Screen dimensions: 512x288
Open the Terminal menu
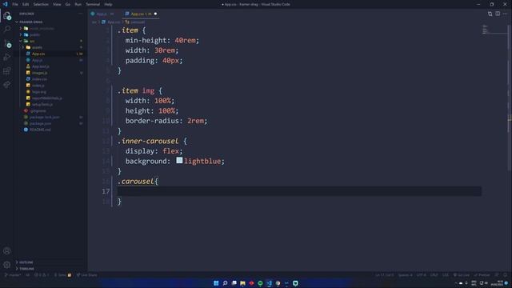[93, 4]
